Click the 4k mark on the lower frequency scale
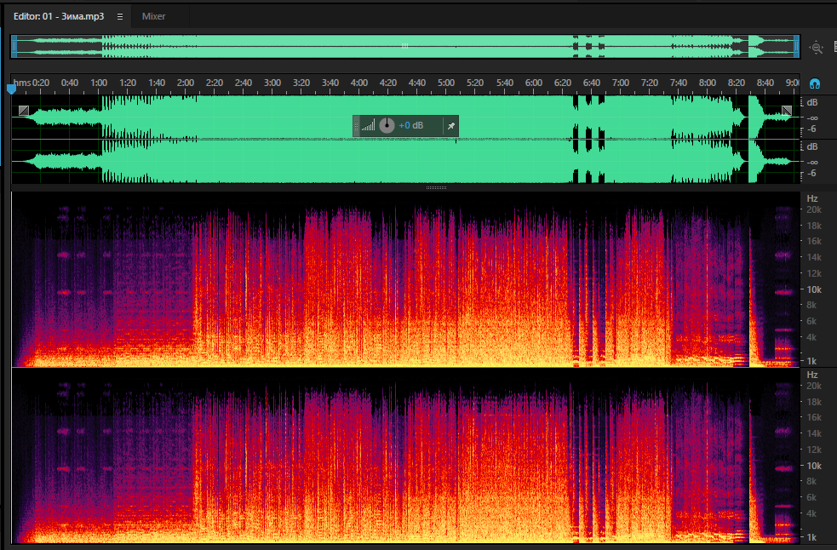The image size is (837, 550). click(811, 513)
